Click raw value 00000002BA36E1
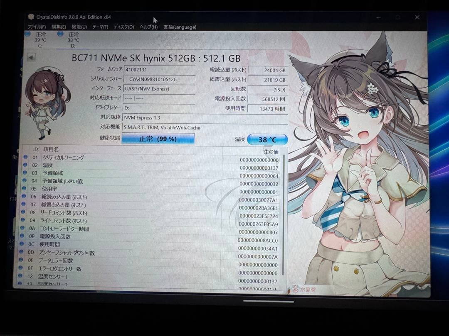Image resolution: width=449 pixels, height=336 pixels. click(x=259, y=208)
